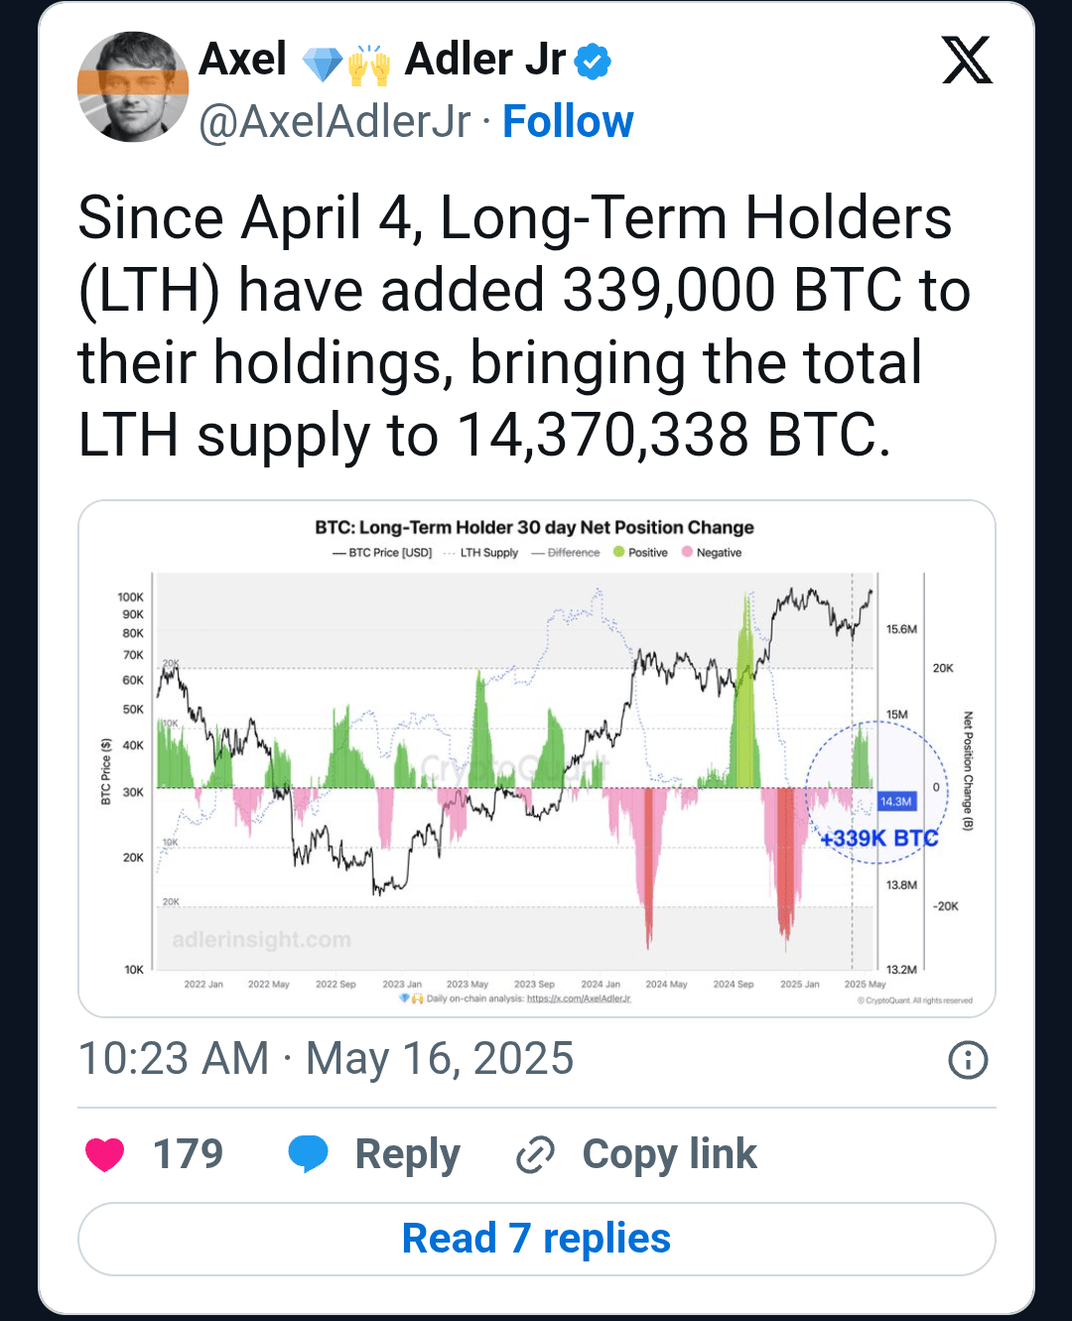This screenshot has width=1072, height=1321.
Task: Open the 10:23 AM May 16 timestamp
Action: (x=326, y=1059)
